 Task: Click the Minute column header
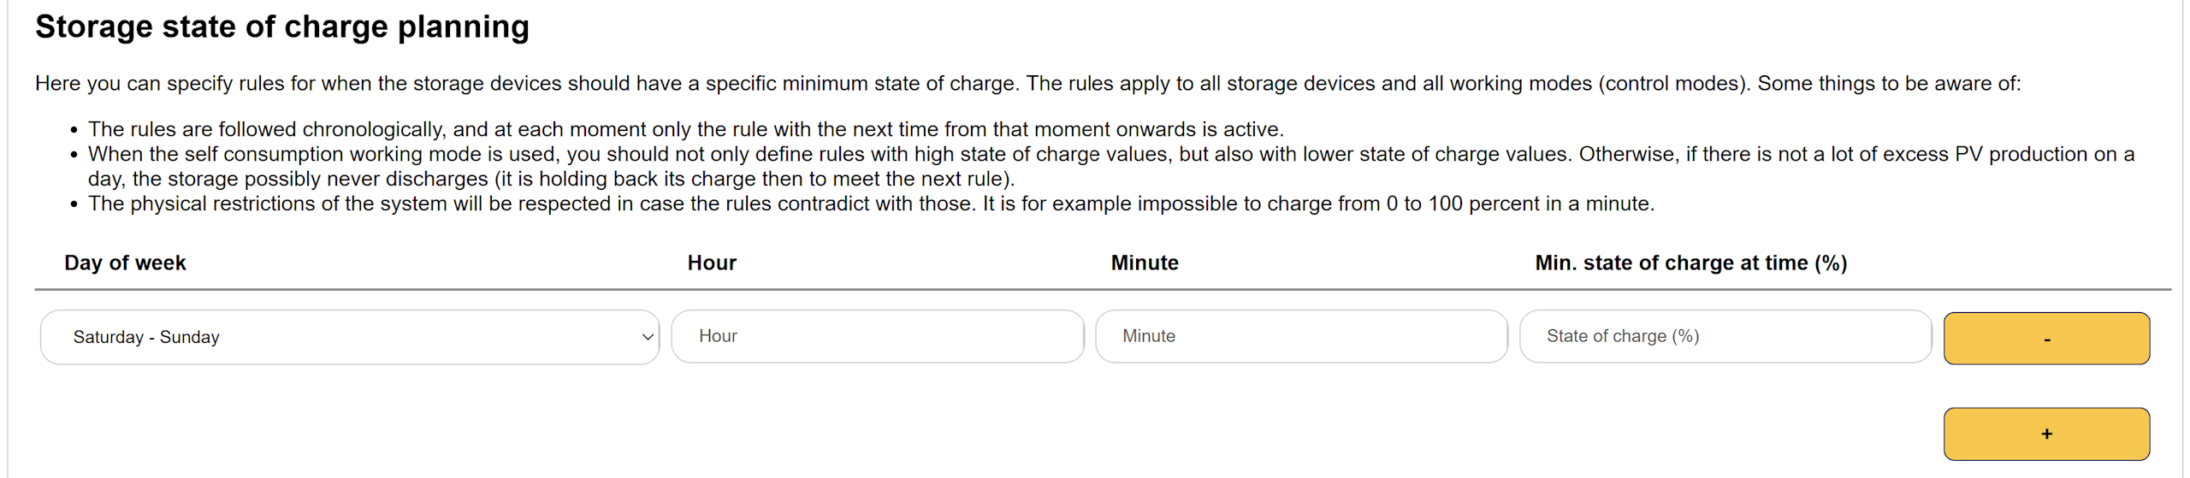tap(1144, 263)
